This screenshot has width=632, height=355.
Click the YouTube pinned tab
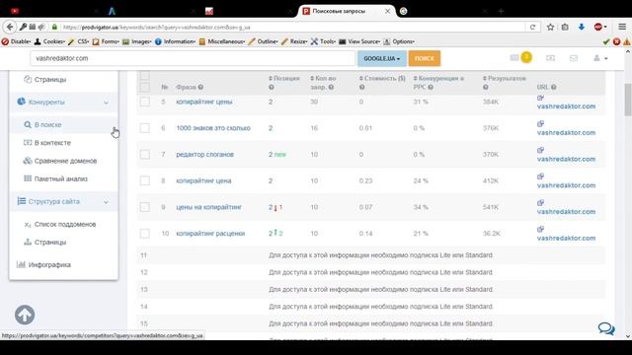pyautogui.click(x=15, y=11)
